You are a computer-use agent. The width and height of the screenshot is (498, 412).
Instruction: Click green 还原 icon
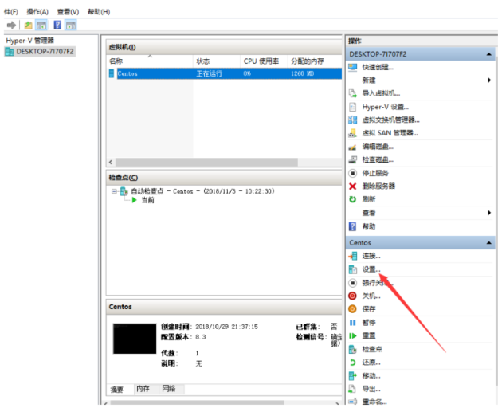coord(352,362)
